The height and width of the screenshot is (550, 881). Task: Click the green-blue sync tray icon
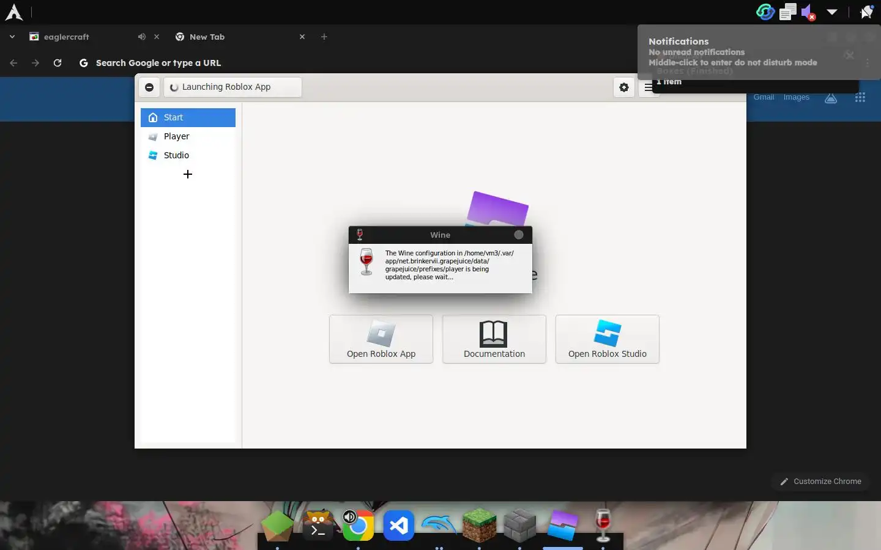pyautogui.click(x=765, y=12)
